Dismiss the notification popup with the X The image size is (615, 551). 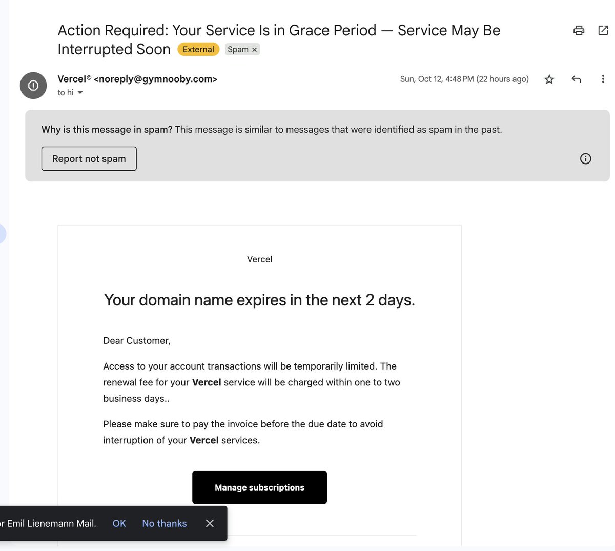(210, 523)
